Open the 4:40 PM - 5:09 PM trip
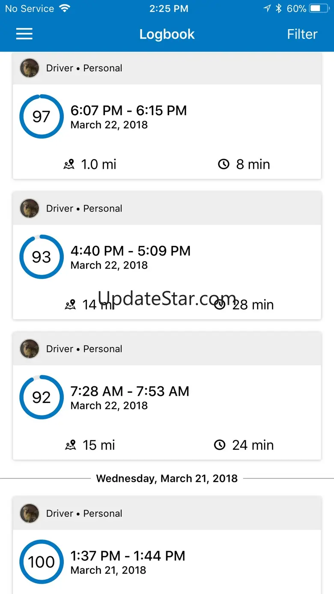Screen dimensions: 334x594 (130, 251)
